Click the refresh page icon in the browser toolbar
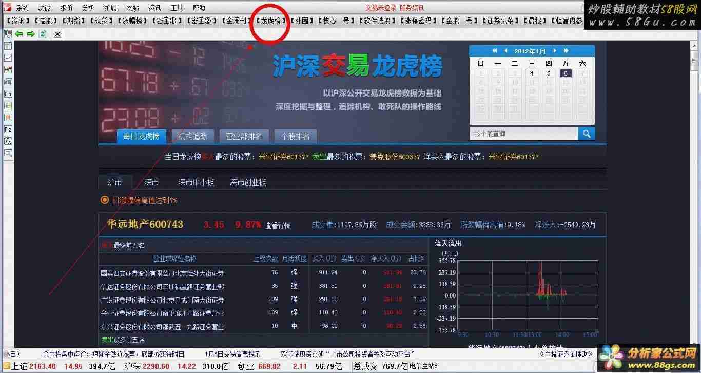This screenshot has height=373, width=701. click(x=43, y=34)
